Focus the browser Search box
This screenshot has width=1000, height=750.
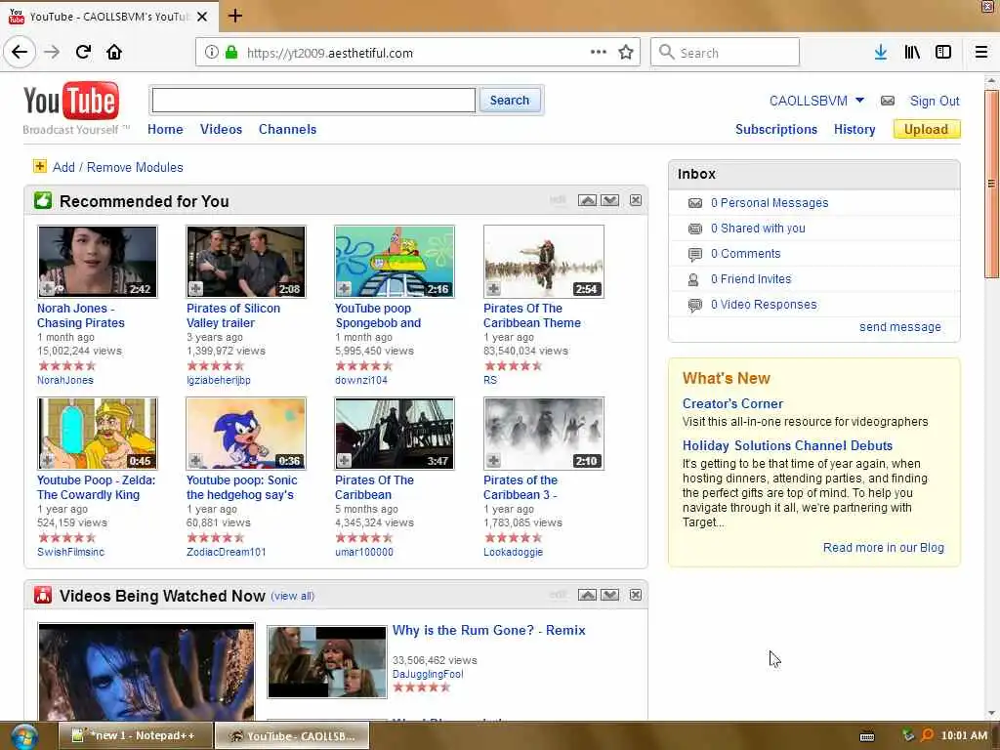[725, 53]
